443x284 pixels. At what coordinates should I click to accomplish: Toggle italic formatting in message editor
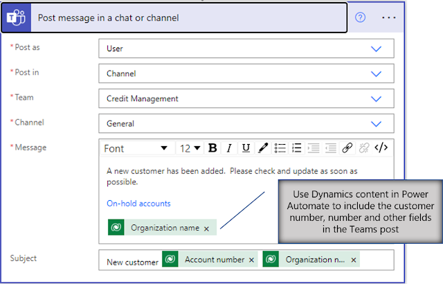pos(229,148)
